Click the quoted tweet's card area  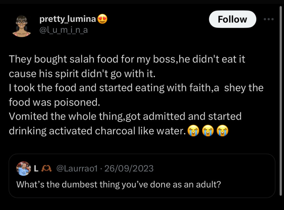142,176
